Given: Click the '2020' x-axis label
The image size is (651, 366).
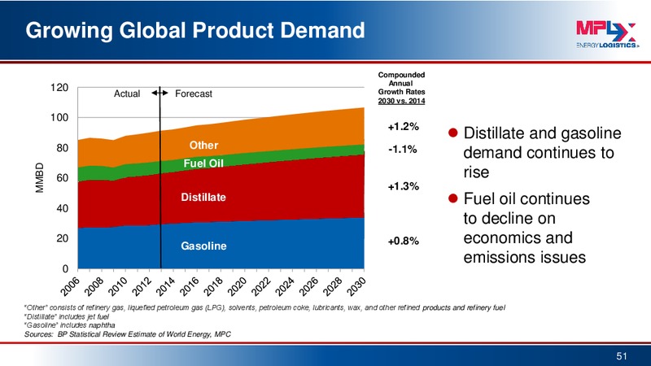Looking at the screenshot, I should (x=237, y=287).
